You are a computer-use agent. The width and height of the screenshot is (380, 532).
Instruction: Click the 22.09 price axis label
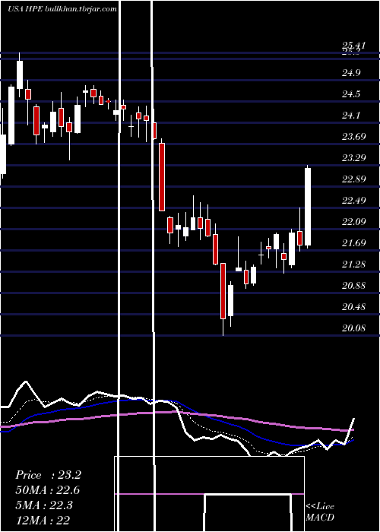pos(353,222)
